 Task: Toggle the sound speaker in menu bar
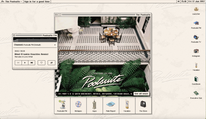(x=179, y=1)
